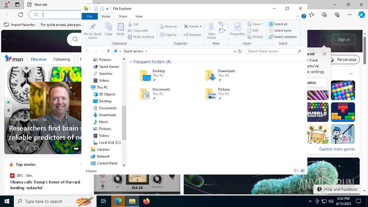Select Saved Games in navigation pane
Screen dimensions: 368x207
click(x=106, y=67)
